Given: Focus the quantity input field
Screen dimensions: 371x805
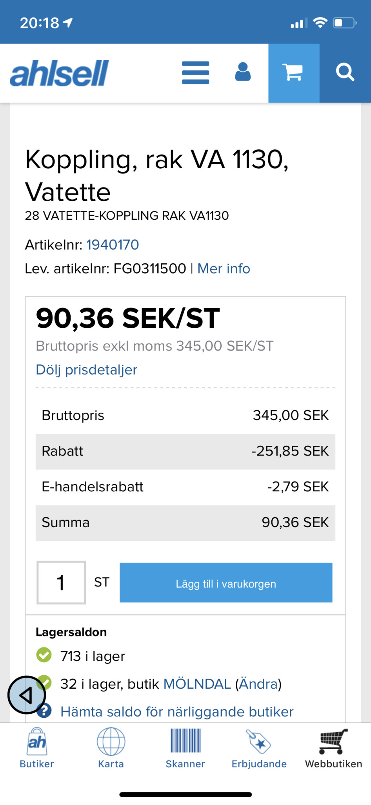Looking at the screenshot, I should click(x=61, y=582).
